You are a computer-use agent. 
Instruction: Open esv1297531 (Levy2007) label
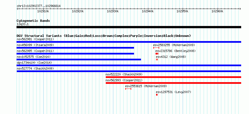coord(173,92)
